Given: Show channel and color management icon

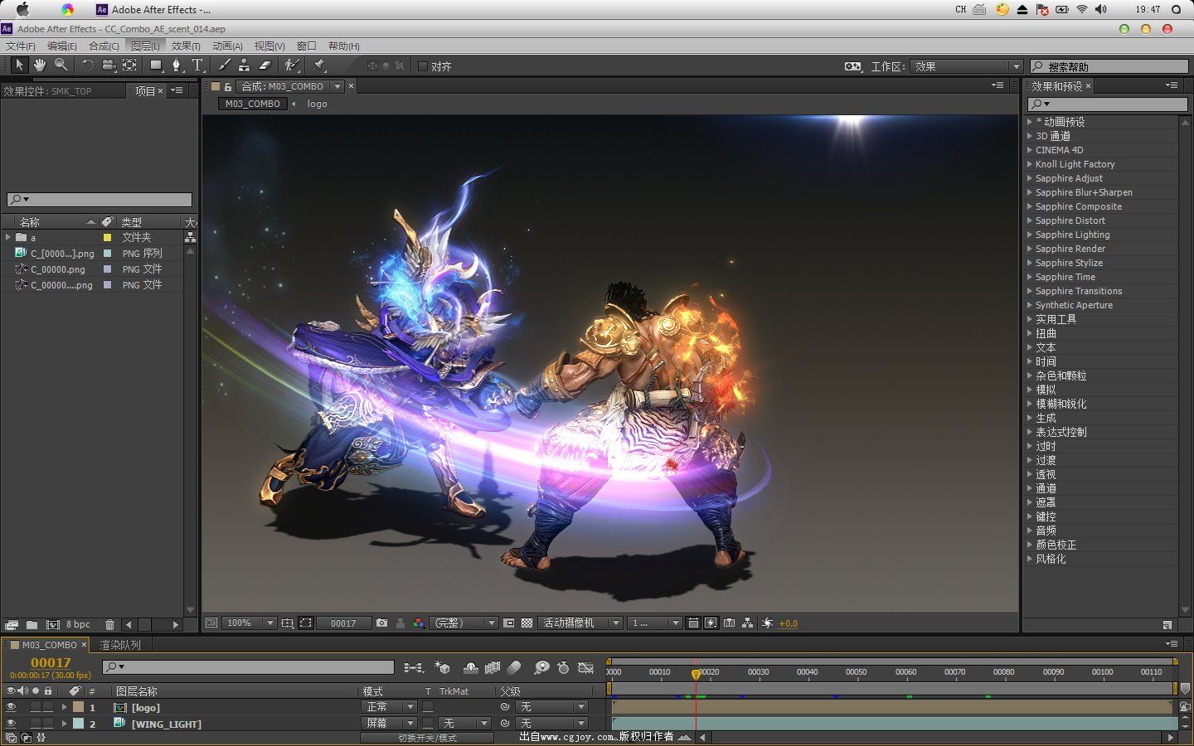Looking at the screenshot, I should pyautogui.click(x=419, y=623).
